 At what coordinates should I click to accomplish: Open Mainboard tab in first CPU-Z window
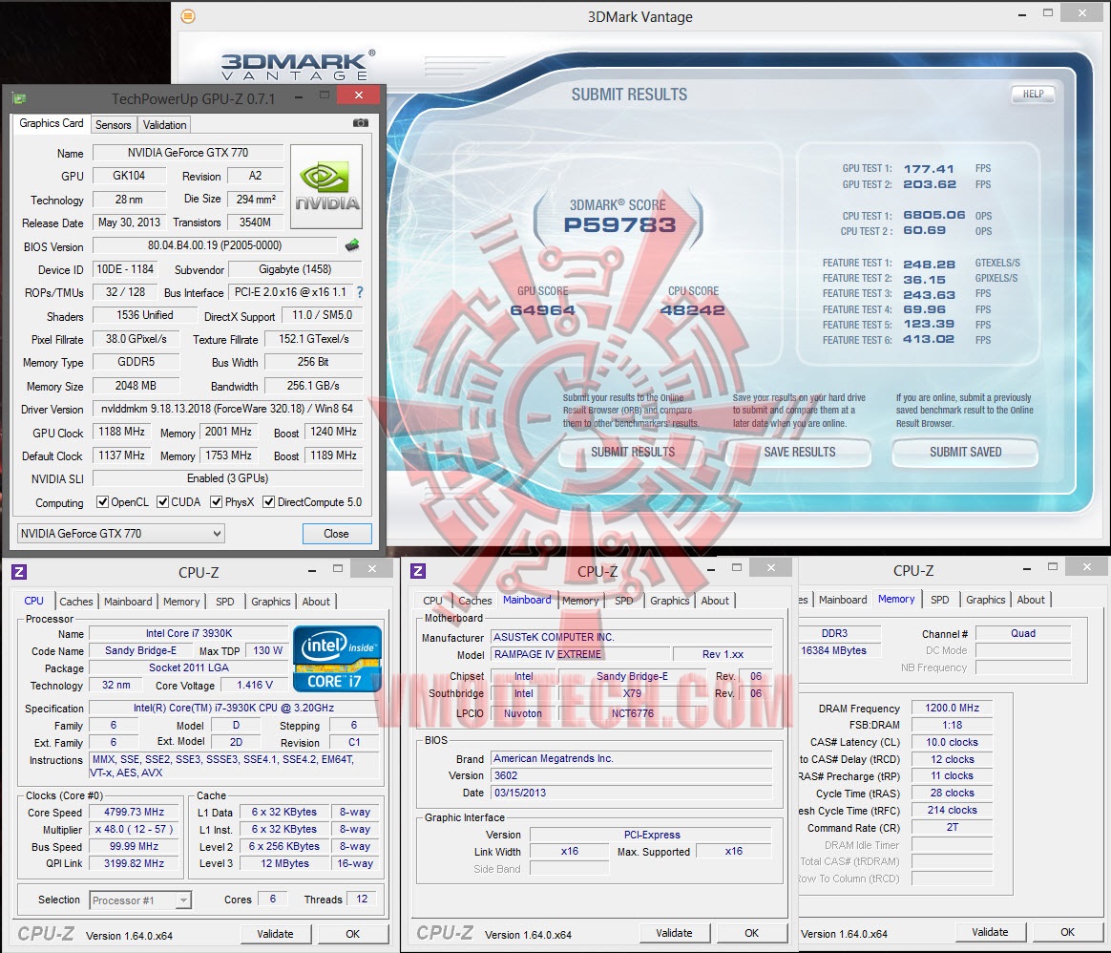[x=128, y=602]
